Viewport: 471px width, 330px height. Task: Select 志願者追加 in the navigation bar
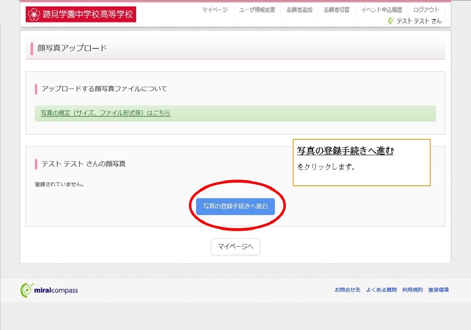299,10
